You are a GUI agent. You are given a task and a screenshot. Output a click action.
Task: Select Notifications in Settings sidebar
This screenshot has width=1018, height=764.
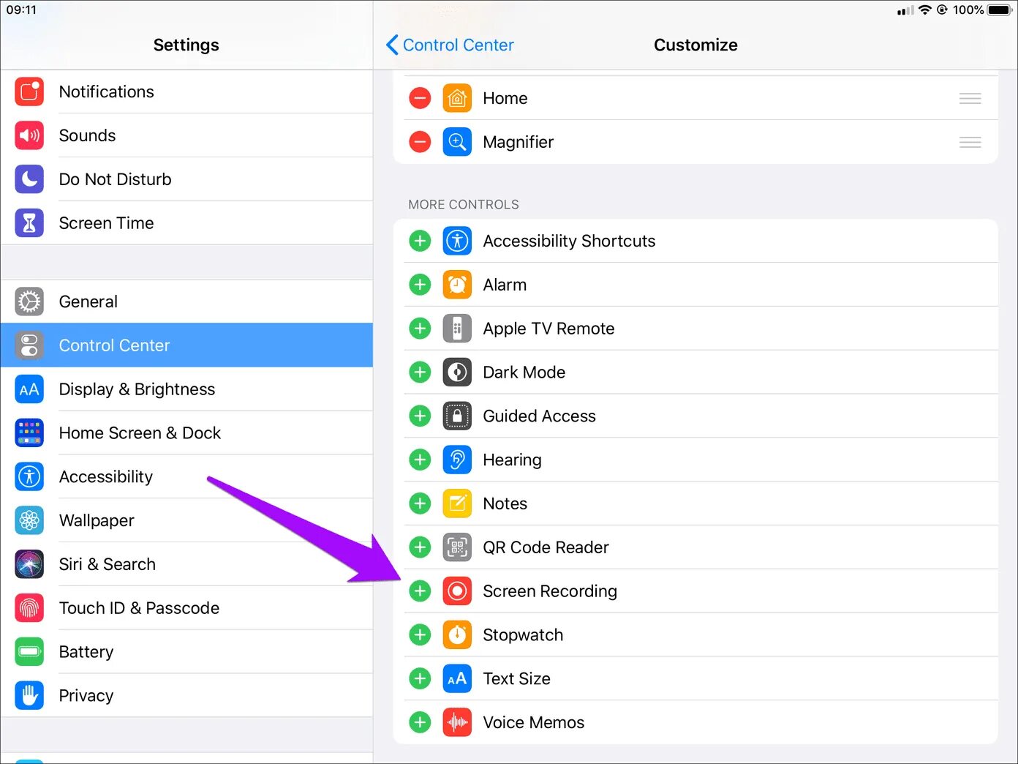[106, 92]
